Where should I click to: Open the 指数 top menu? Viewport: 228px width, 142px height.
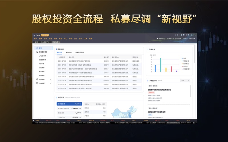[55, 39]
